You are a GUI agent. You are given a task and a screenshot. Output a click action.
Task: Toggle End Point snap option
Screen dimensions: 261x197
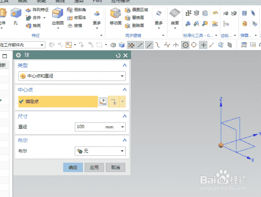[x=140, y=45]
